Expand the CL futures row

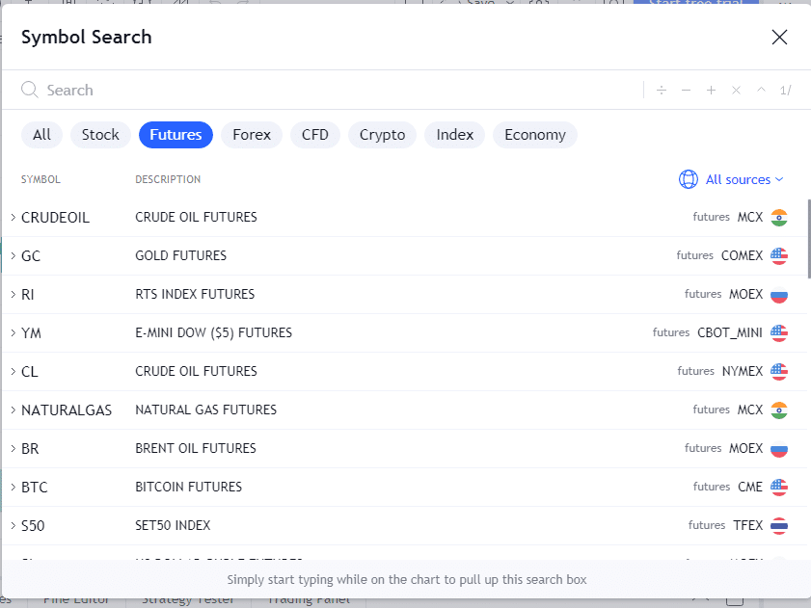tap(13, 371)
